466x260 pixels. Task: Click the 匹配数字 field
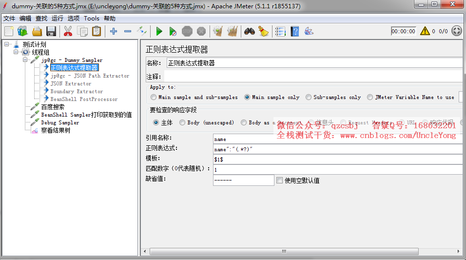pos(338,170)
